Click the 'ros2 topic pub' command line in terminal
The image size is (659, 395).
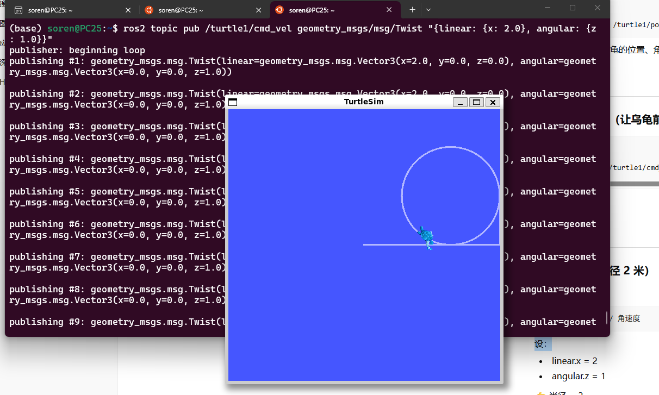pos(303,34)
